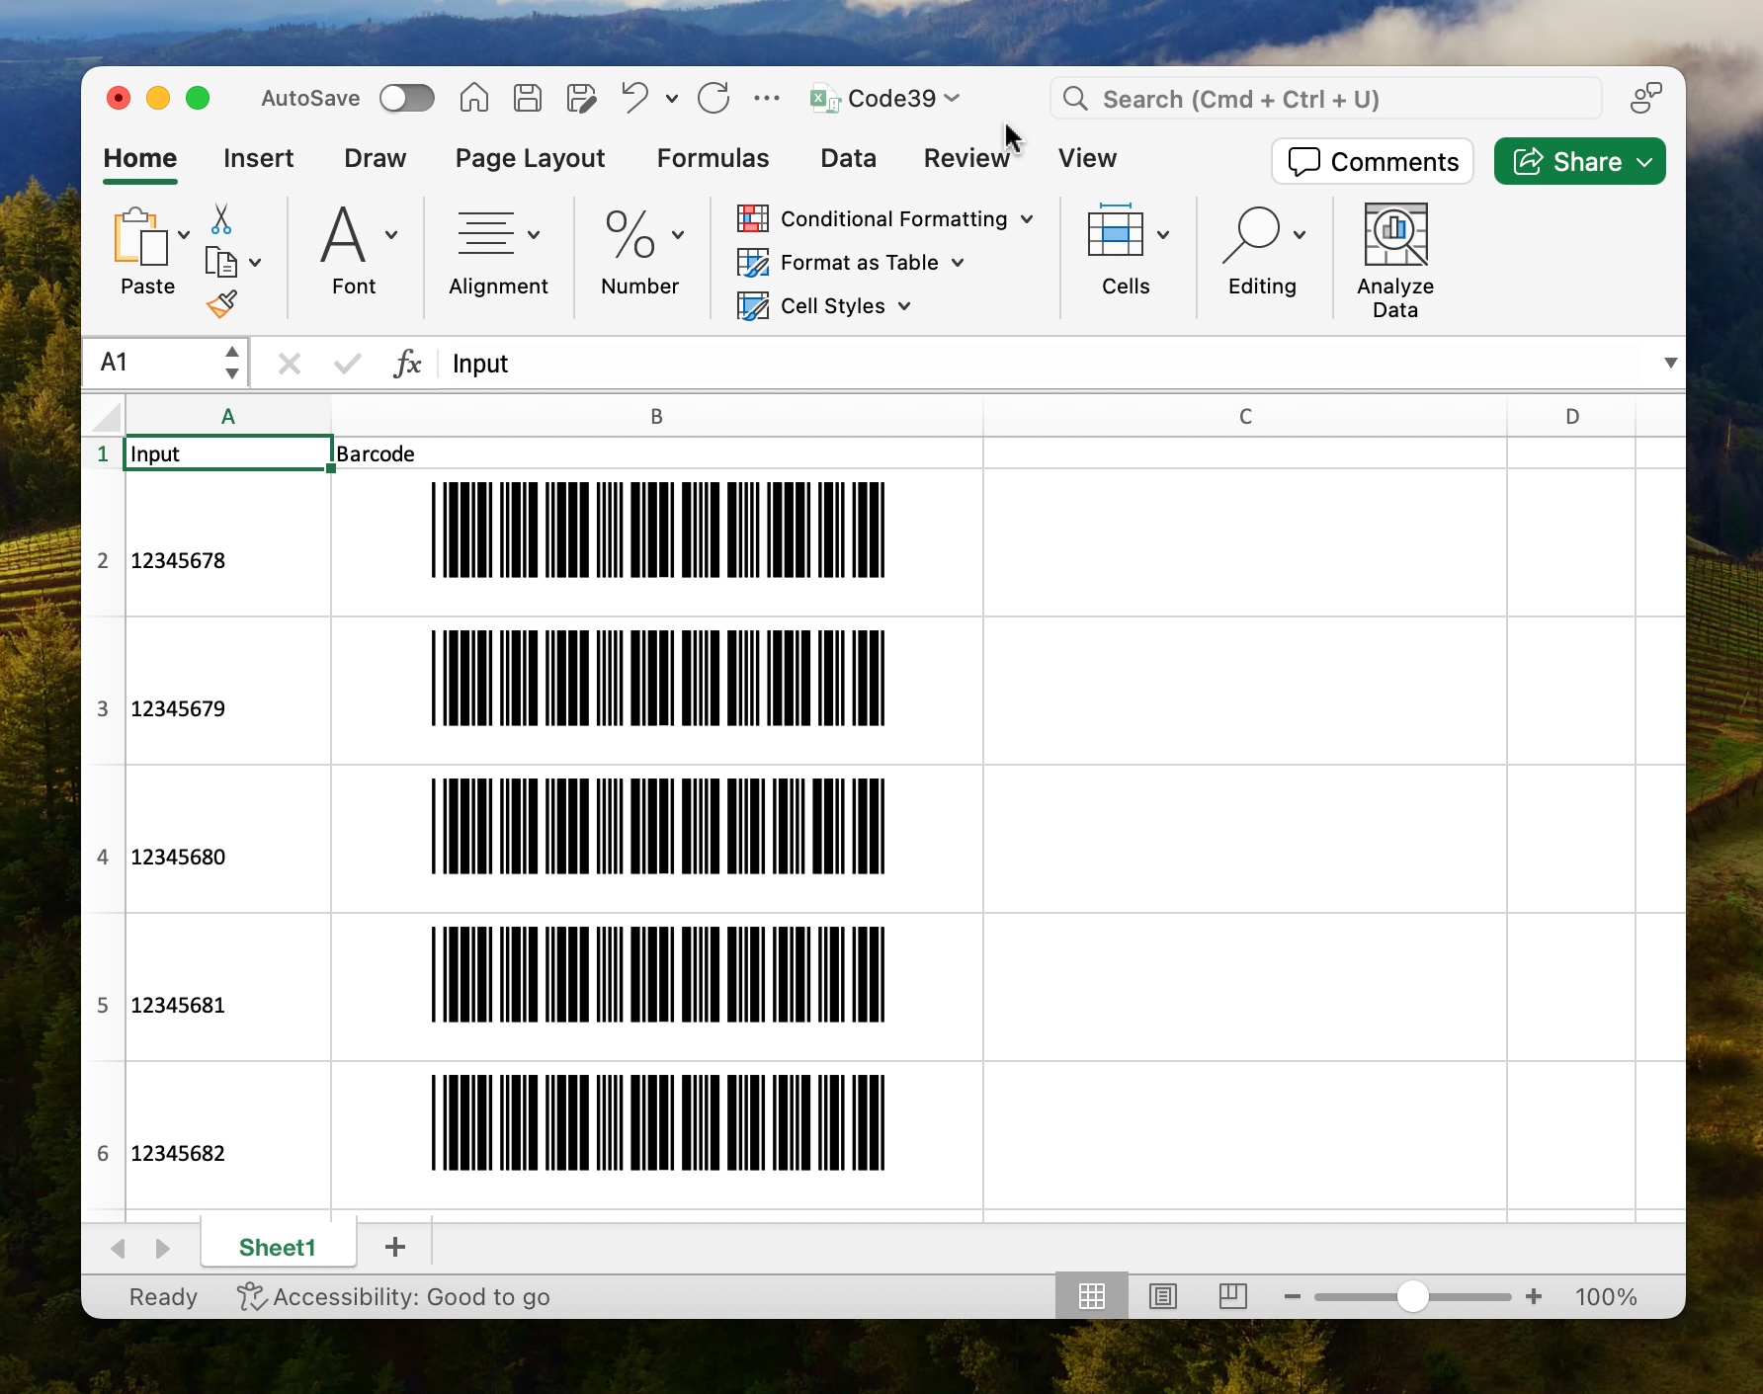The height and width of the screenshot is (1394, 1763).
Task: Click the Insert Function fx icon
Action: coord(407,364)
